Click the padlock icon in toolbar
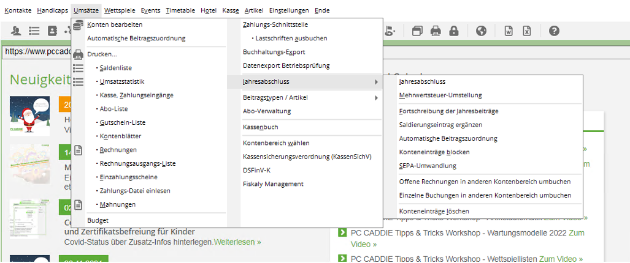630x263 pixels. click(454, 31)
